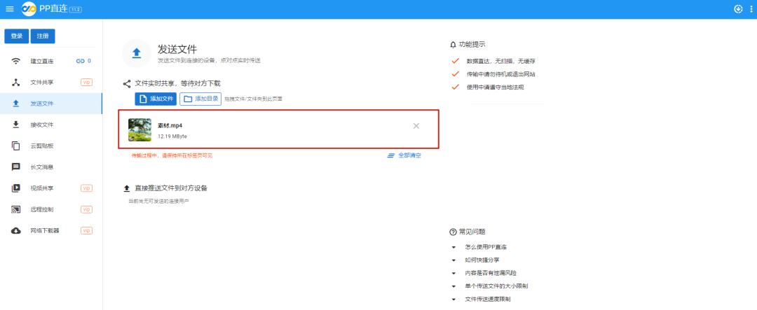757x310 pixels.
Task: Open the vertical three-dot menu
Action: (751, 9)
